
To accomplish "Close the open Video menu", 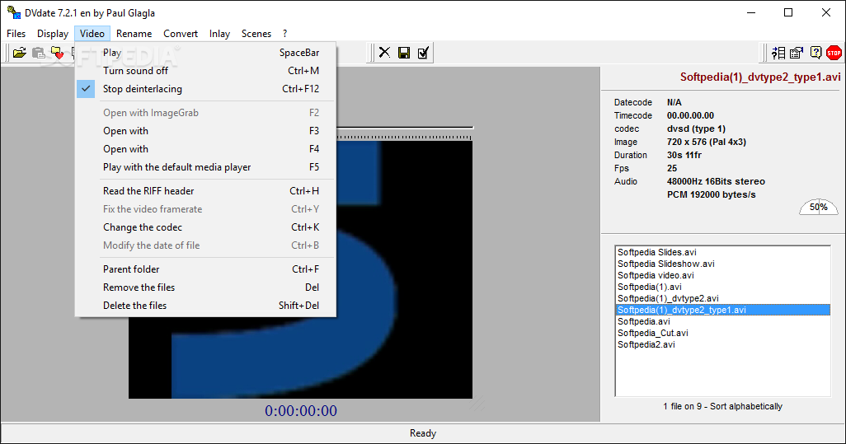I will pos(92,34).
